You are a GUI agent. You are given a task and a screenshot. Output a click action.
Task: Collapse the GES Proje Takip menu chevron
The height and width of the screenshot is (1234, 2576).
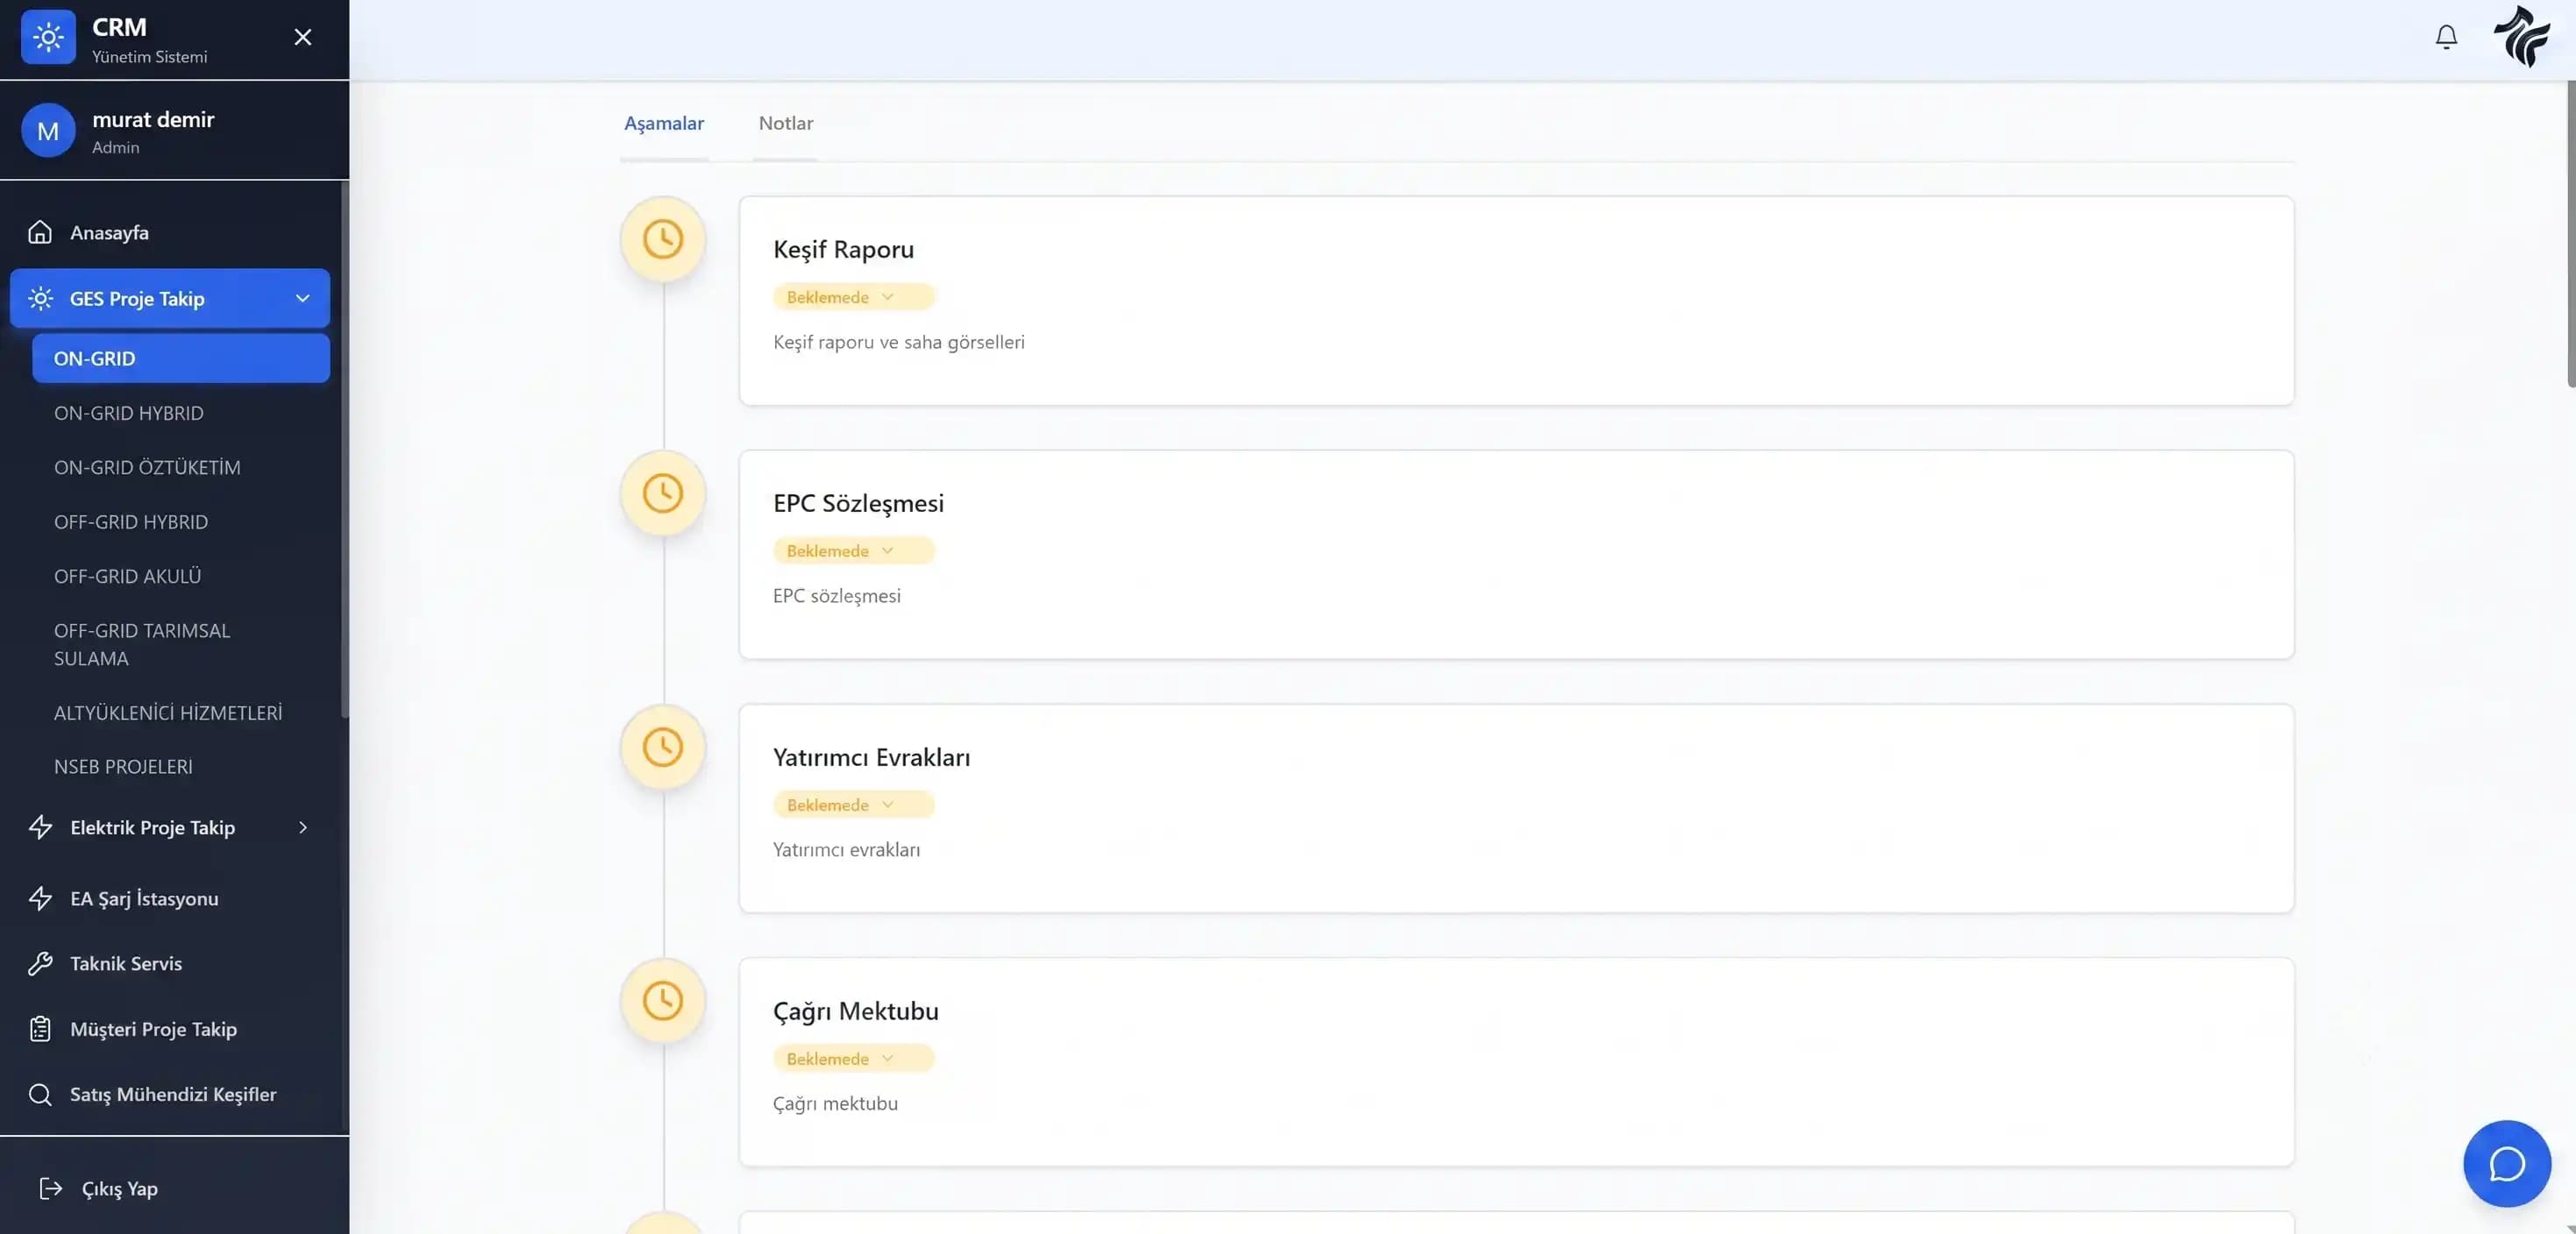(303, 298)
